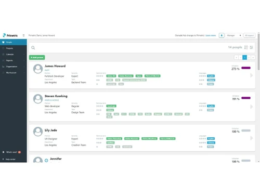Click Steven Kawking's avatar
Screen dimensions: 260x195
(38, 99)
